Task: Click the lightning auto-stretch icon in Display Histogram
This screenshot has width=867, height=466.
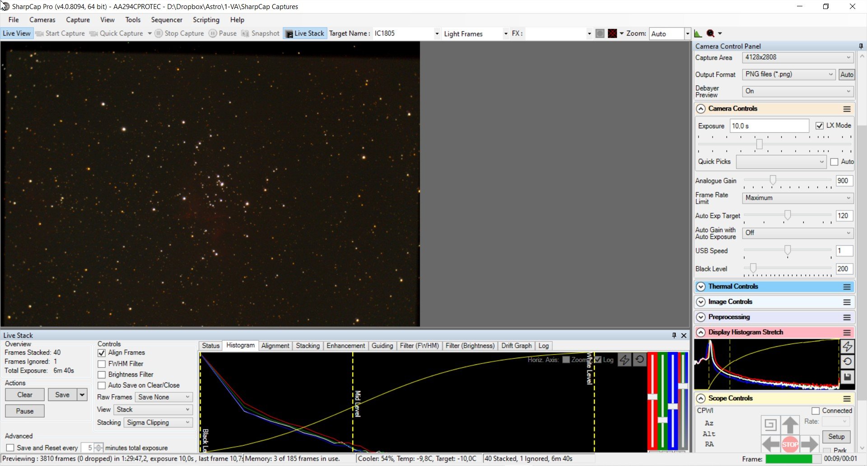Action: point(848,346)
